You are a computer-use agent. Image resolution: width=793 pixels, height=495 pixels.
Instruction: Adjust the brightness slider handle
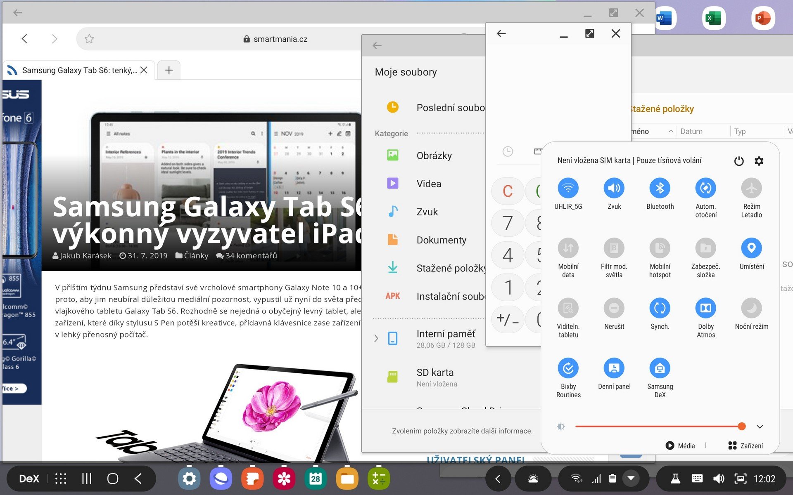[742, 427]
